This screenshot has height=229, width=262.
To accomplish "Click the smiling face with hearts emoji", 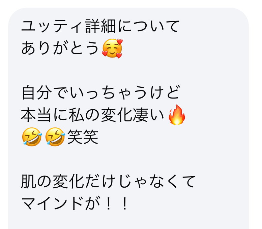I will (112, 48).
